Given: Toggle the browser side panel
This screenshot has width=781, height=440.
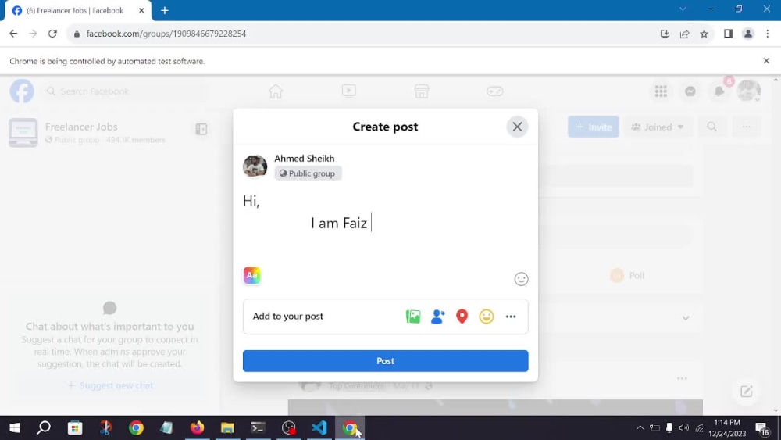Looking at the screenshot, I should pos(728,34).
